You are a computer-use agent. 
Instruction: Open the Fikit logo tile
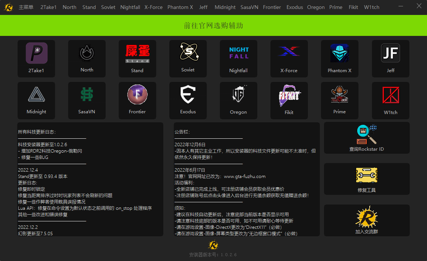tap(289, 101)
